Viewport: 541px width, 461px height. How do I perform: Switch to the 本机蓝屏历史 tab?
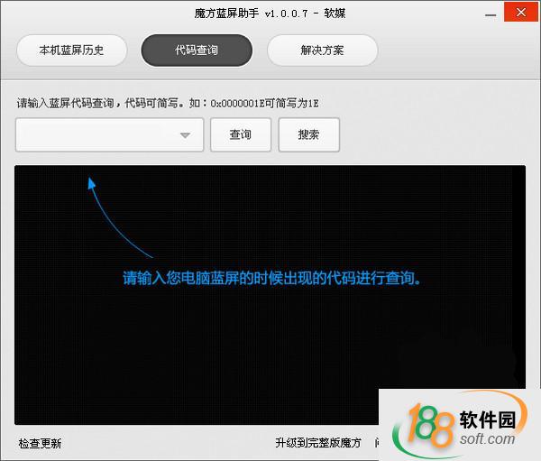click(71, 51)
